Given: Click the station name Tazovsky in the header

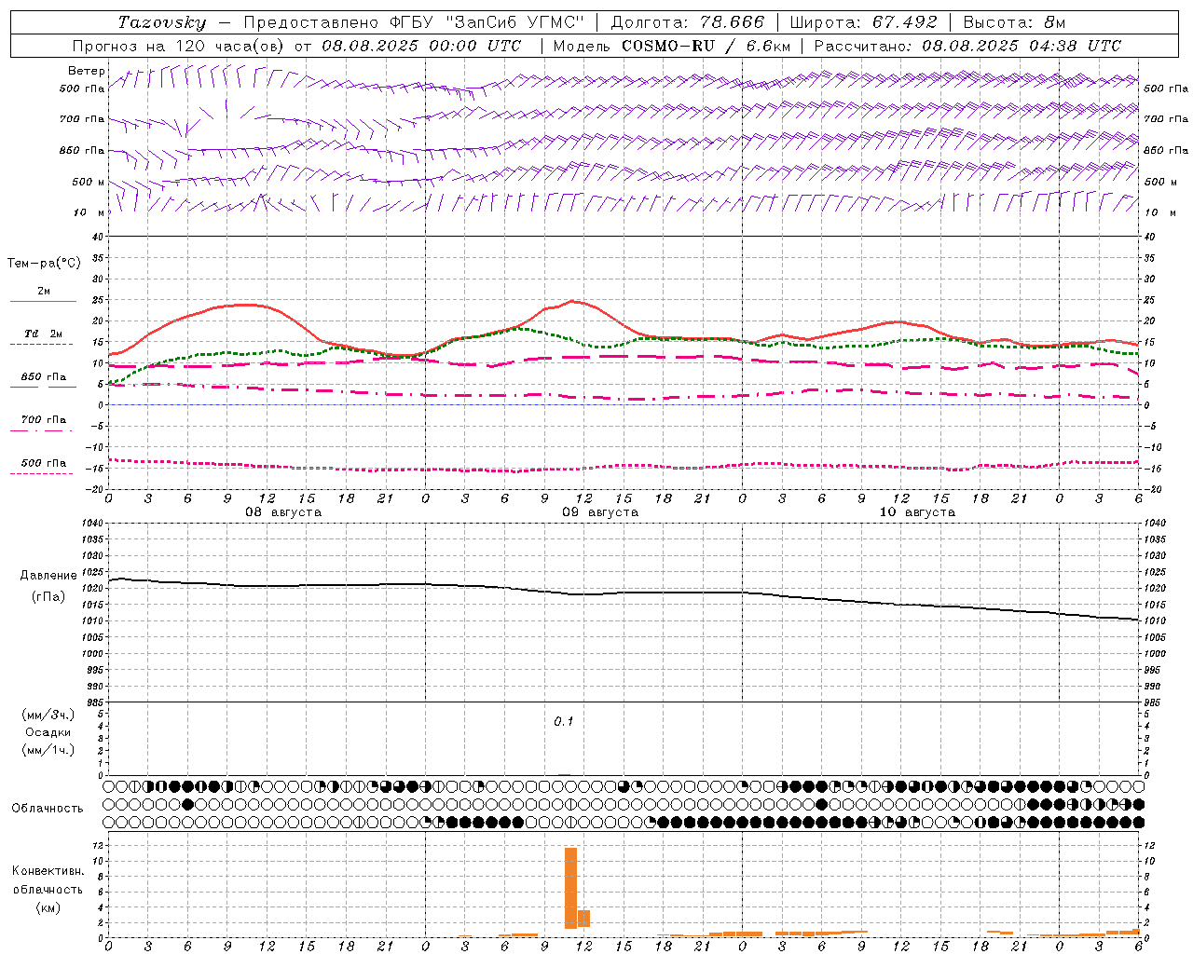Looking at the screenshot, I should click(162, 22).
